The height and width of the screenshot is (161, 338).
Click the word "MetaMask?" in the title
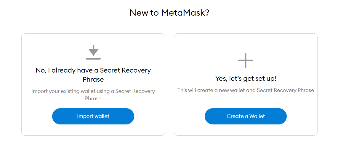(185, 13)
